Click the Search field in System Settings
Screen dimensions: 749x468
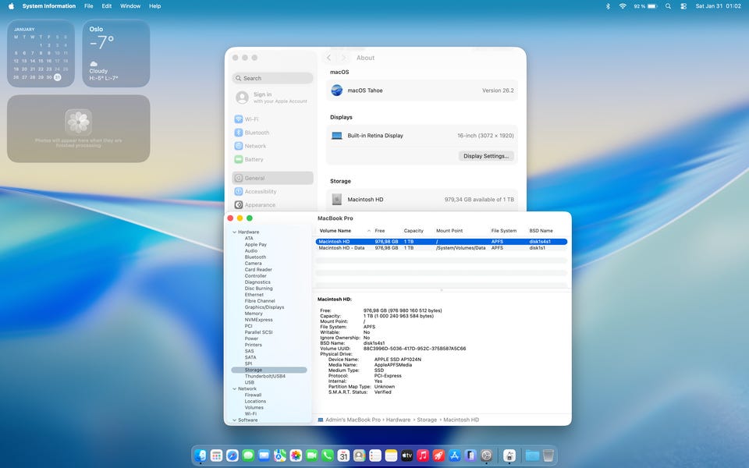coord(272,78)
